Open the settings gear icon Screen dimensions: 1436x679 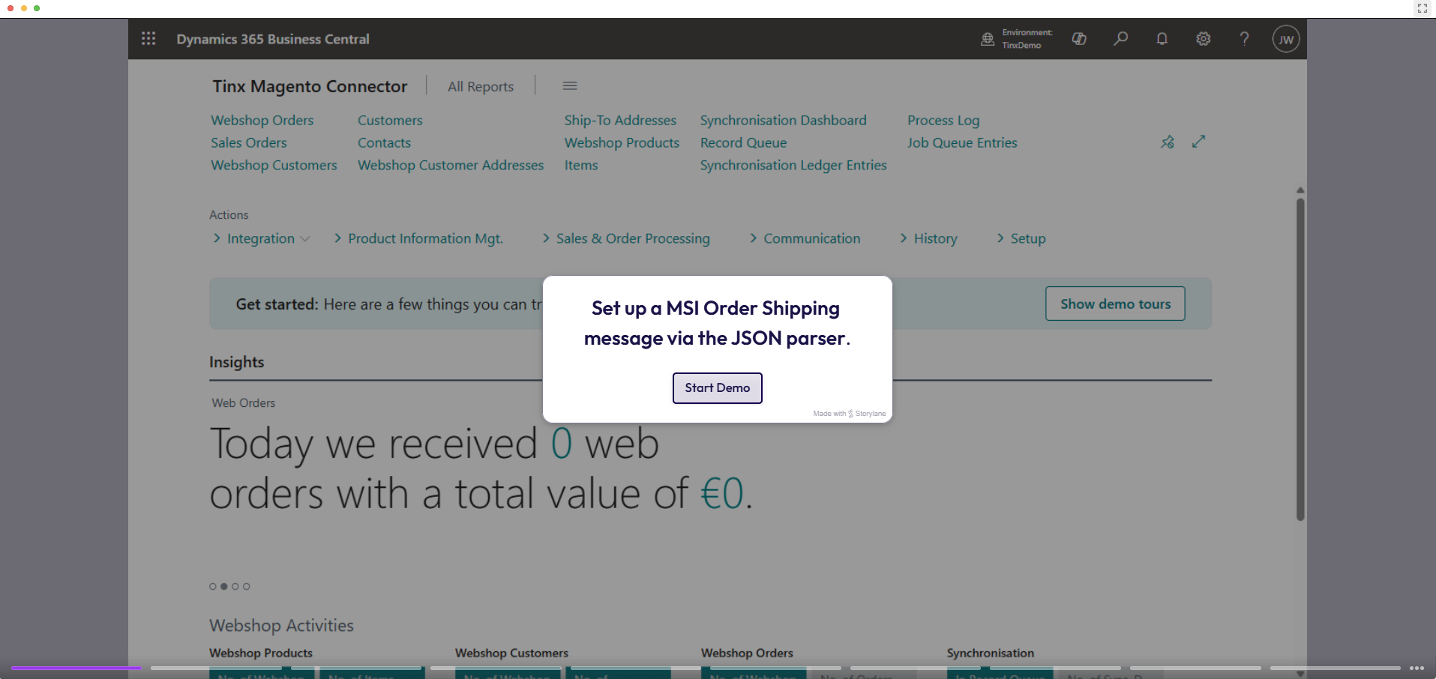pos(1203,39)
